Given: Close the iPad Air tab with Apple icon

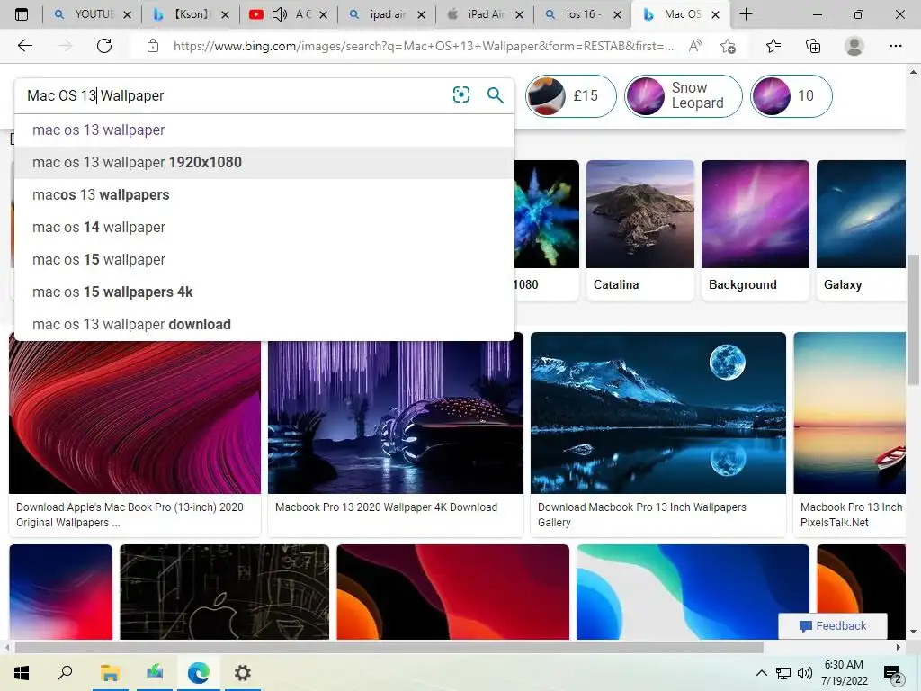Looking at the screenshot, I should coord(519,15).
